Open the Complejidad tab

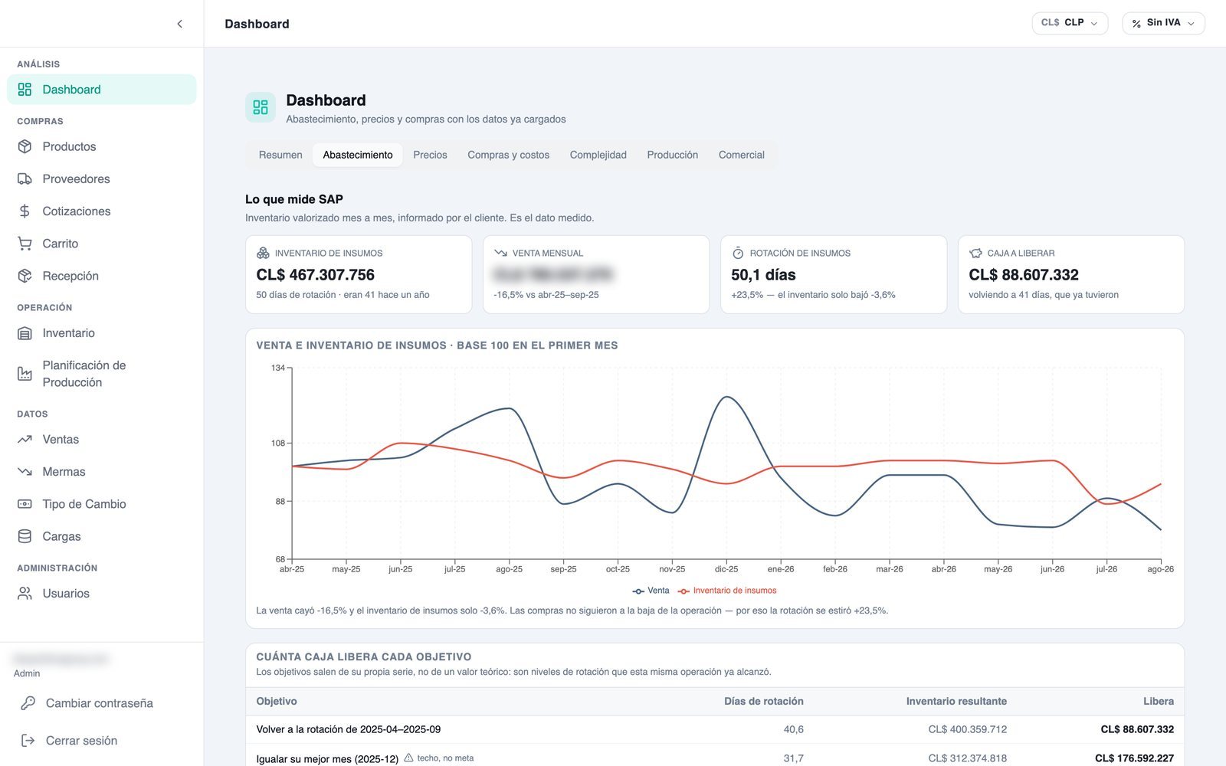598,155
